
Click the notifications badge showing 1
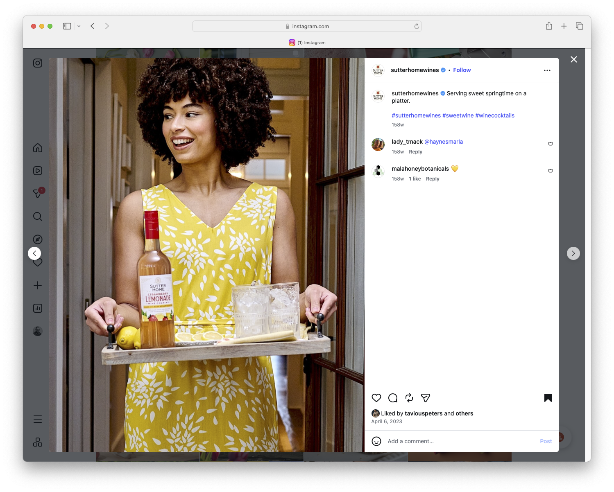[41, 190]
